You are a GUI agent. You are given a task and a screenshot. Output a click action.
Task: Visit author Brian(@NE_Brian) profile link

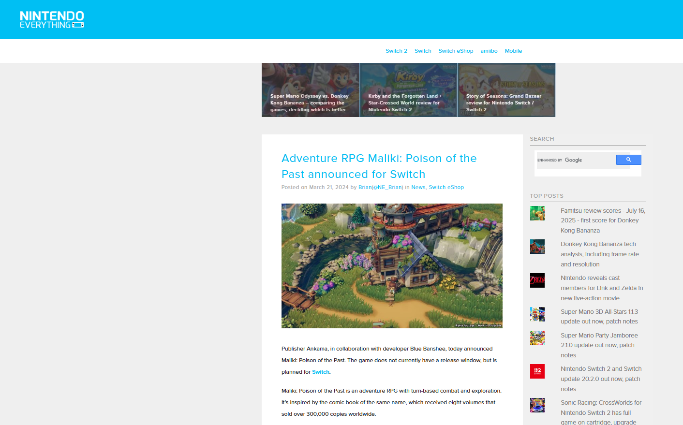pos(381,187)
